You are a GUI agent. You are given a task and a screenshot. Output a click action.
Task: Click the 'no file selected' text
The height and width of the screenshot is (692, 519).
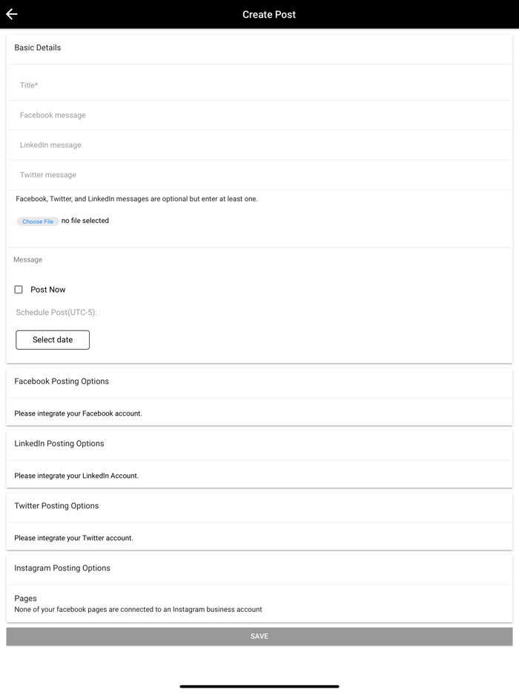(85, 221)
